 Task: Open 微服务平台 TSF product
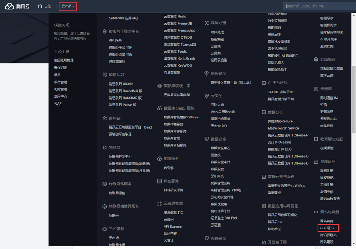(120, 47)
